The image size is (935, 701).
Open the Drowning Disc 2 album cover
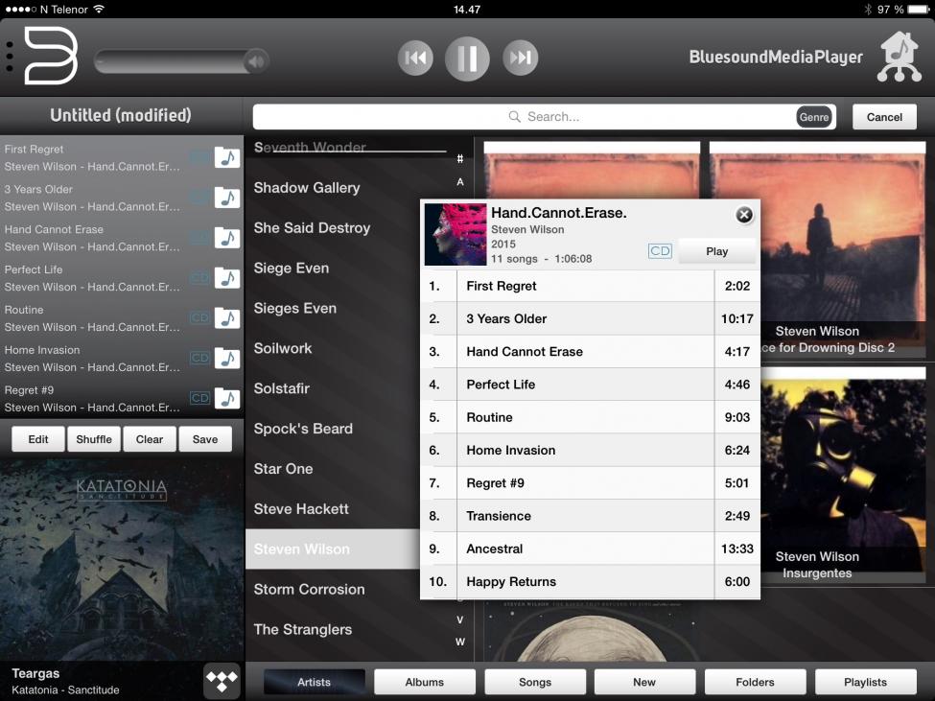(843, 250)
